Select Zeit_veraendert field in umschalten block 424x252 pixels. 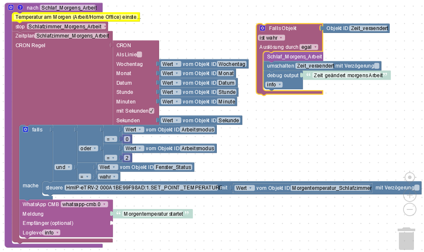coord(315,66)
